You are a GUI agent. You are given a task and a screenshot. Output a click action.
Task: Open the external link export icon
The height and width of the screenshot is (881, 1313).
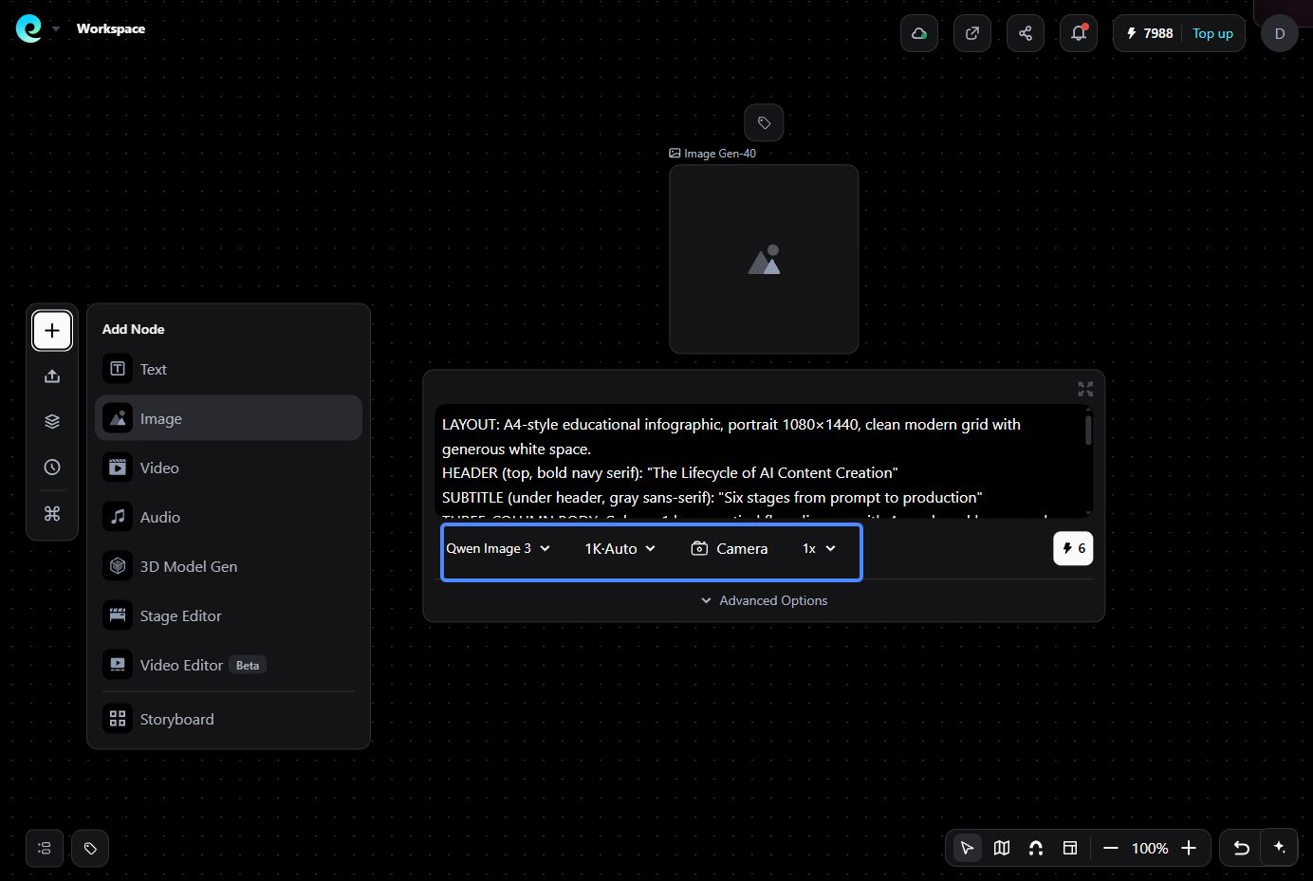[x=972, y=33]
